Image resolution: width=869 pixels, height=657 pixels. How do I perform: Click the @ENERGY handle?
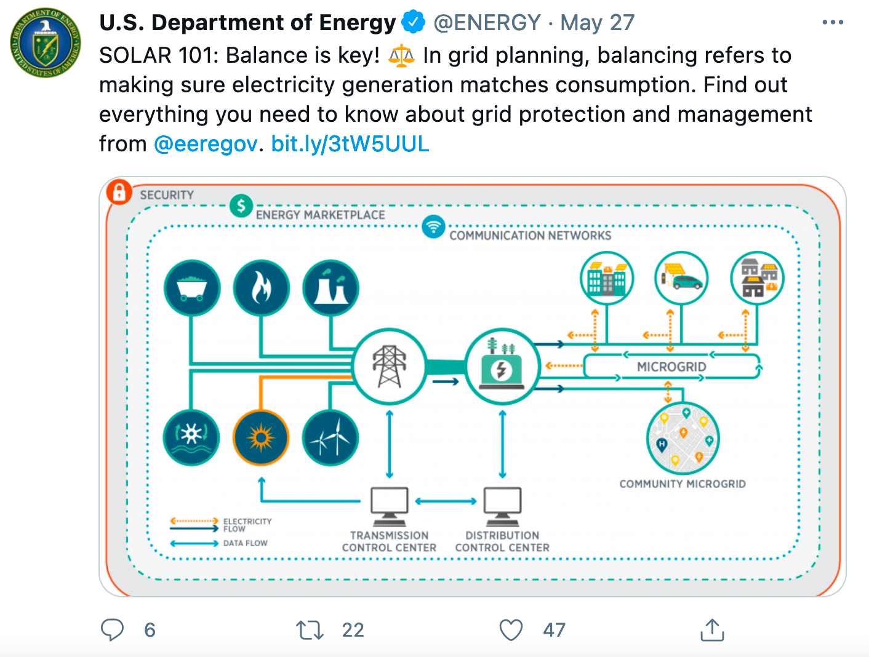point(487,23)
